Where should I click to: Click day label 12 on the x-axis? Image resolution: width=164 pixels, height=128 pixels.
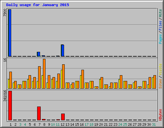(x=62, y=124)
